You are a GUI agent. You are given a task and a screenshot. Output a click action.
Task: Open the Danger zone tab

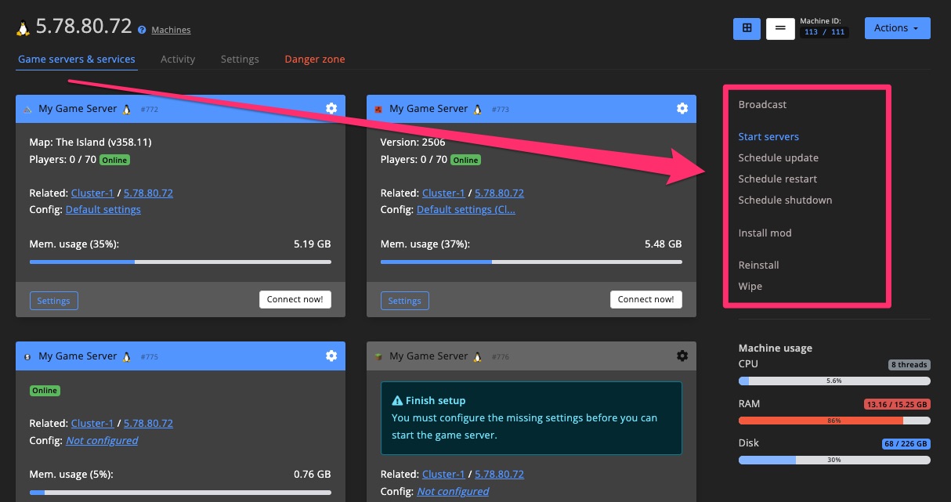(314, 59)
